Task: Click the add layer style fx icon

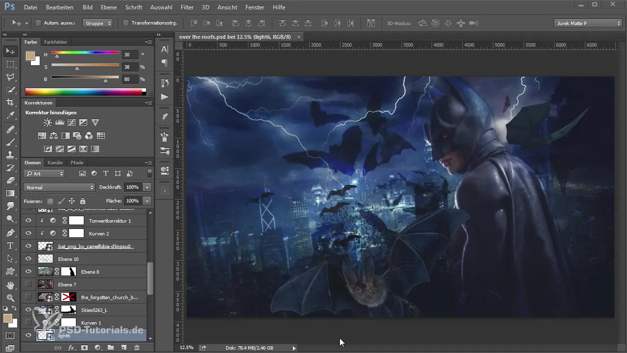Action: [71, 347]
